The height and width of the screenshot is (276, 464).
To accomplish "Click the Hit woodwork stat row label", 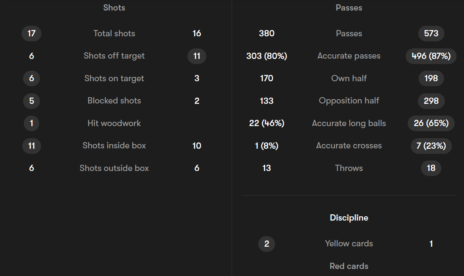I will coord(114,123).
